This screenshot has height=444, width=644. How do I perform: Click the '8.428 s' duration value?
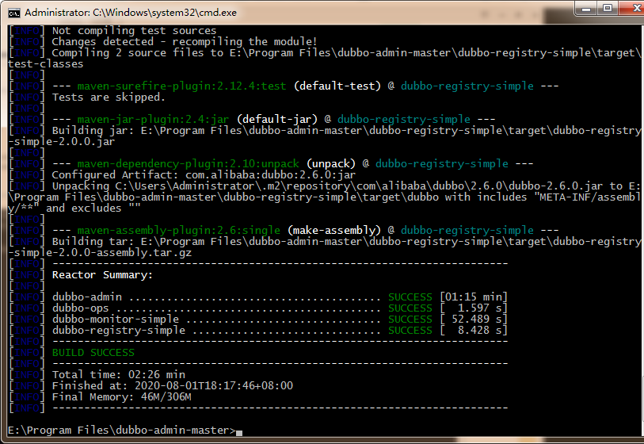(x=480, y=331)
